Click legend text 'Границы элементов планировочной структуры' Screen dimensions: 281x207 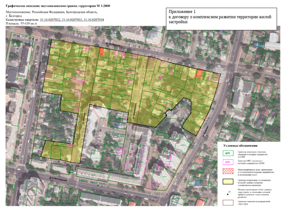point(254,203)
